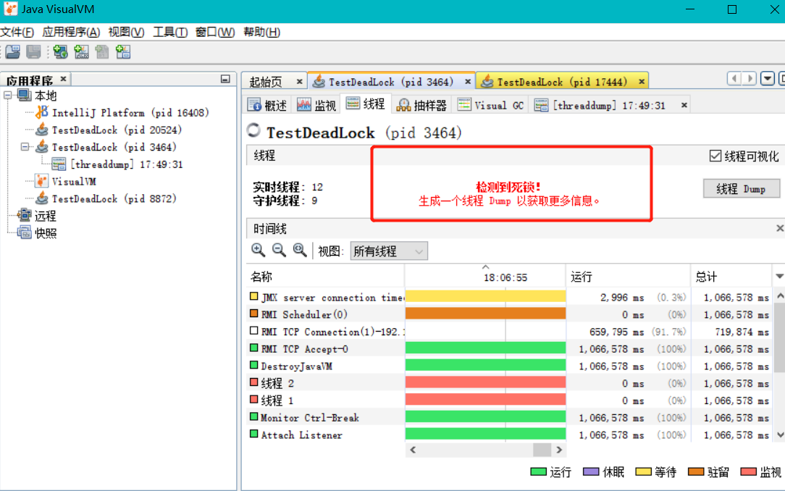This screenshot has width=785, height=491.
Task: Sort by the 总计 column header
Action: tap(732, 277)
